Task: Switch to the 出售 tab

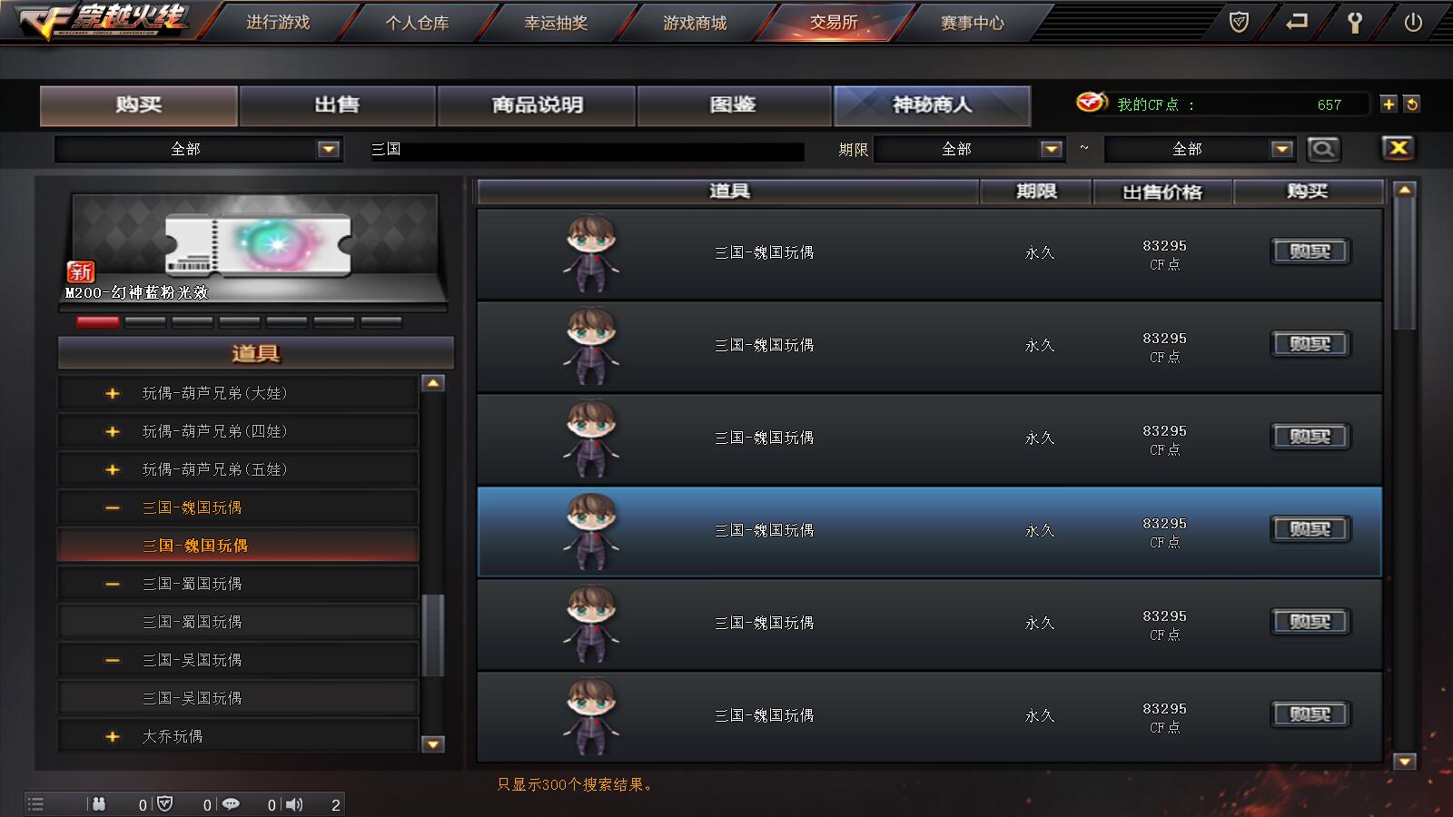Action: click(337, 105)
